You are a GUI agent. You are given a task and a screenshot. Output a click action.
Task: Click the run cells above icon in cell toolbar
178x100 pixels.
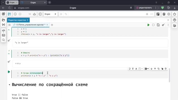point(133,69)
